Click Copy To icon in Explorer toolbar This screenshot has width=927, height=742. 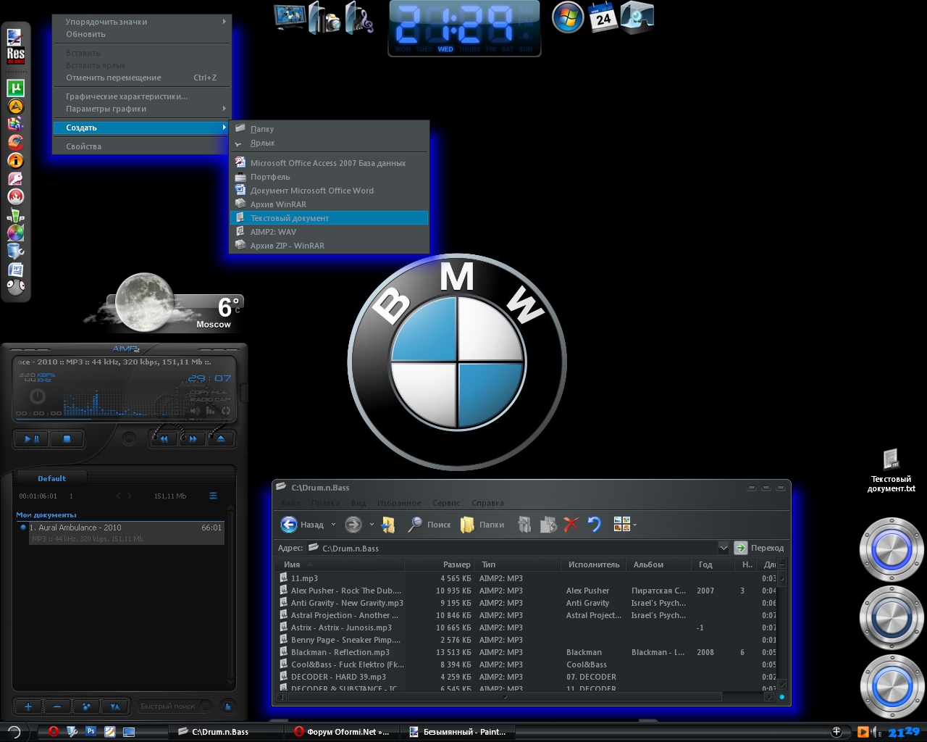coord(548,525)
